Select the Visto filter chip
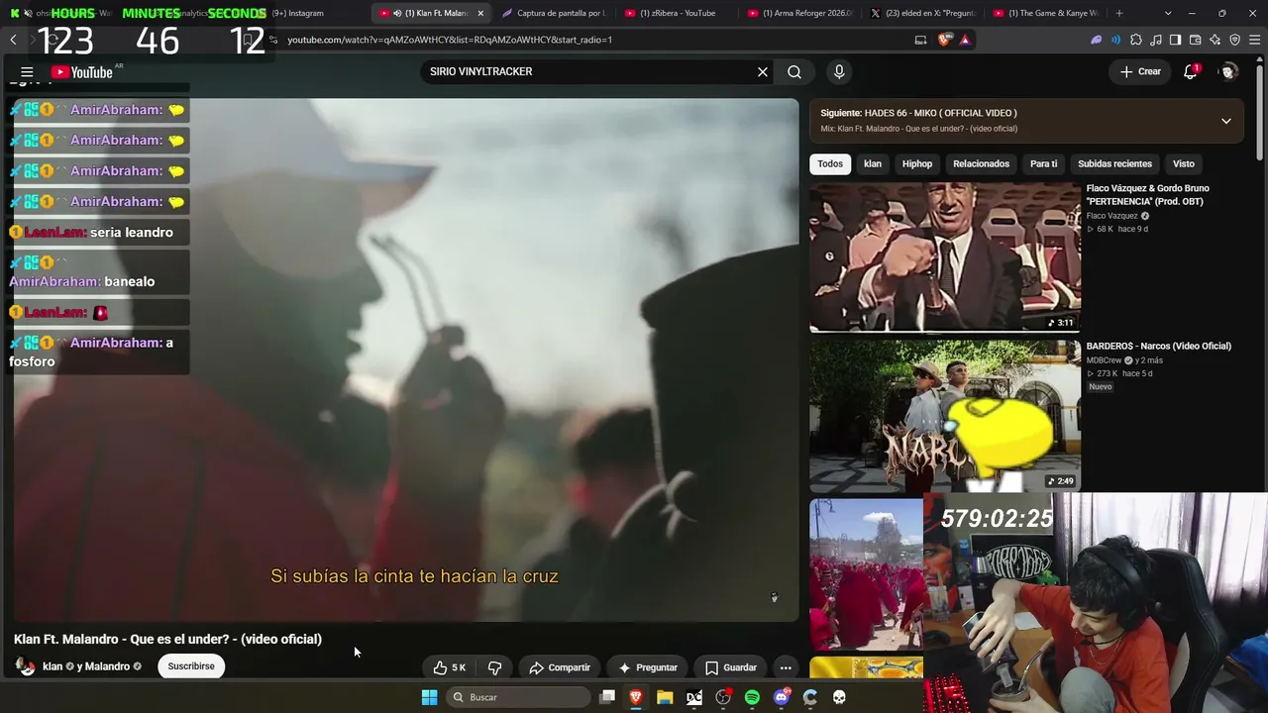This screenshot has height=713, width=1268. coord(1184,163)
